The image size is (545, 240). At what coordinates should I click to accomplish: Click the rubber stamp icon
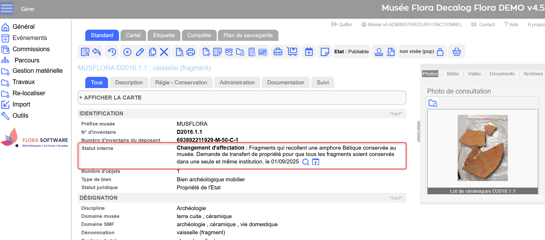(379, 52)
